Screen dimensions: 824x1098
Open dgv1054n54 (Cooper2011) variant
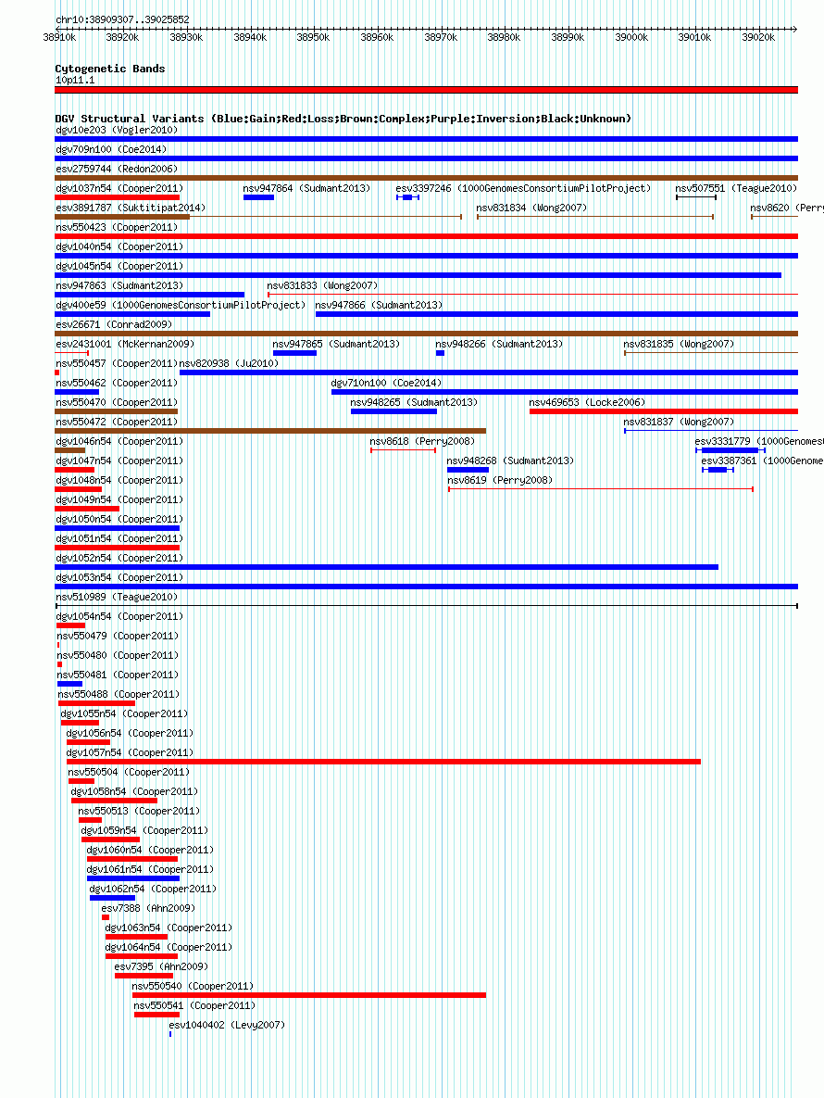[x=119, y=618]
